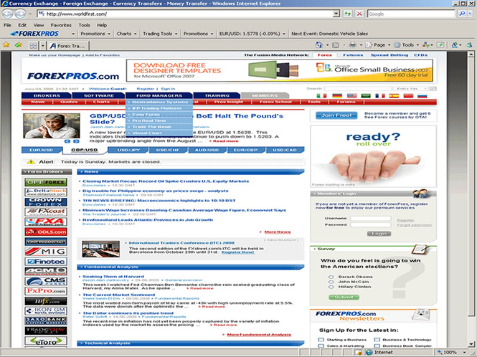The height and width of the screenshot is (357, 477).
Task: Click the German flag language icon
Action: tap(337, 96)
